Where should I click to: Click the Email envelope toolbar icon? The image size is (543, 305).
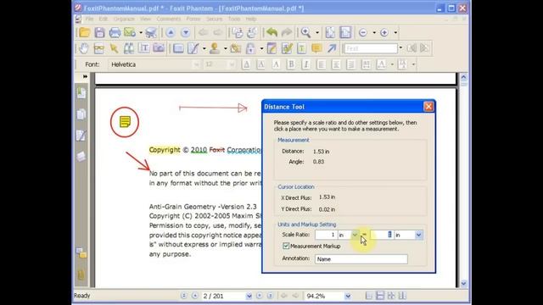pos(130,32)
